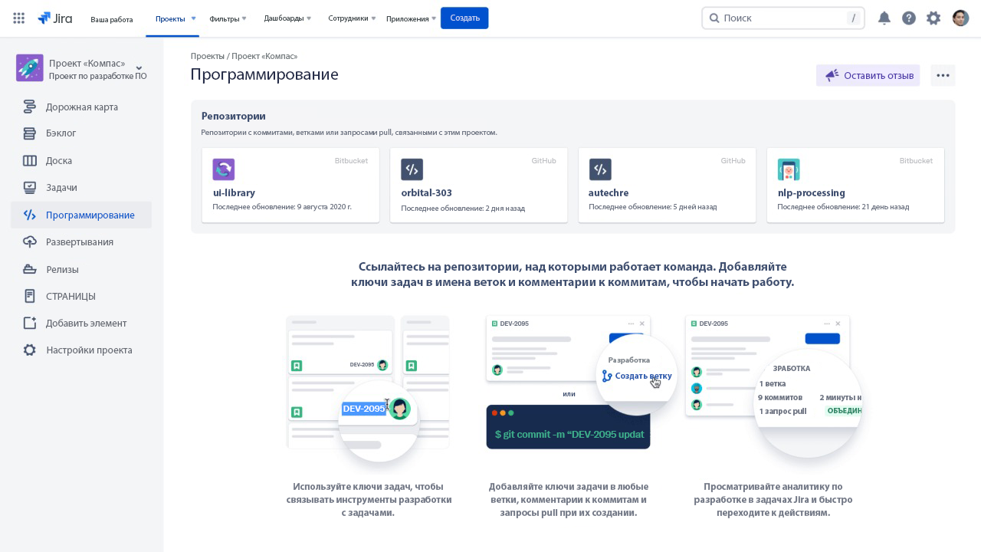981x552 pixels.
Task: Click the ui-library repository icon
Action: pos(223,169)
